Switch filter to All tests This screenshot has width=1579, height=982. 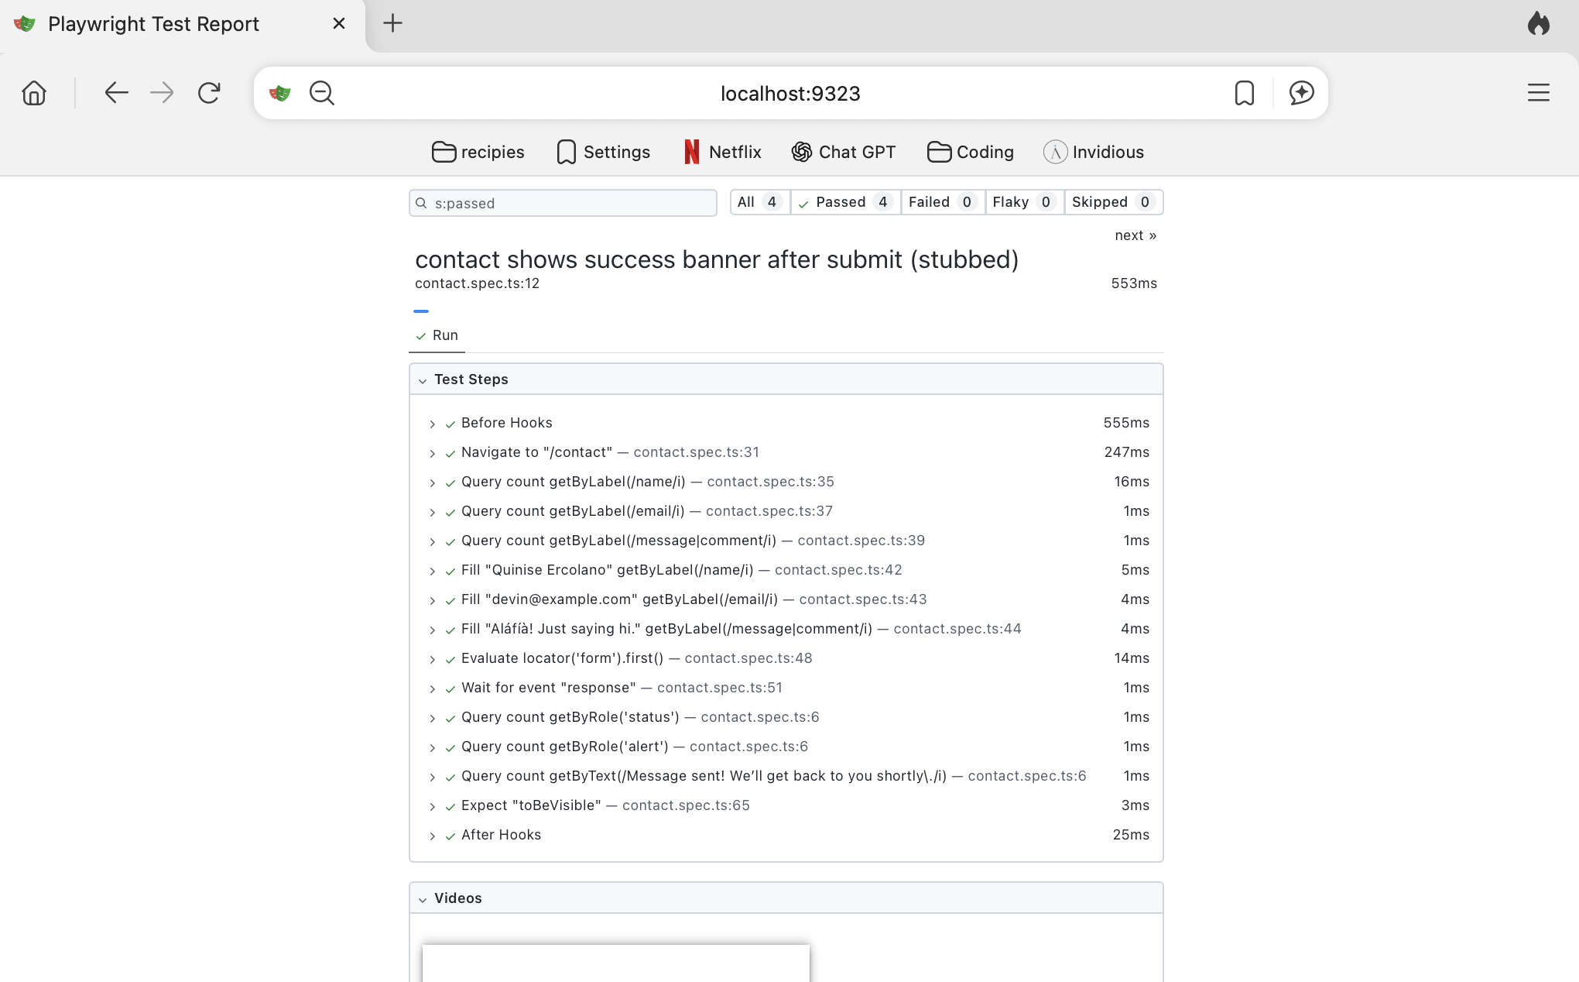point(758,202)
